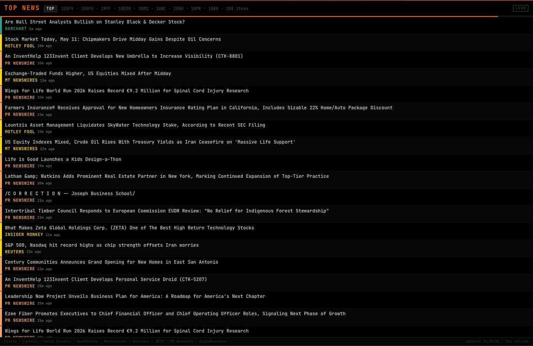Open Intertribal Timber Council EUDR headline
533x346 pixels.
(167, 211)
